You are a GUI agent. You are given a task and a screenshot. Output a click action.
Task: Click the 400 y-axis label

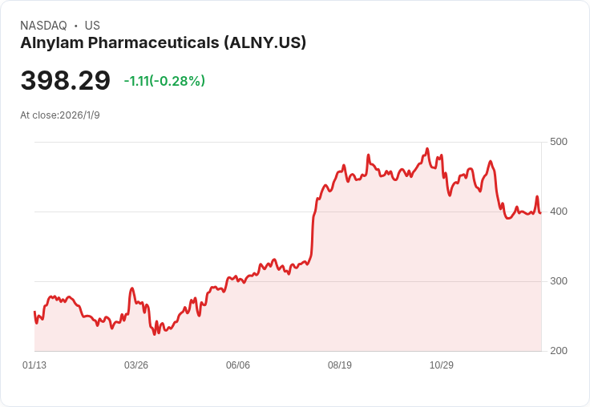559,212
